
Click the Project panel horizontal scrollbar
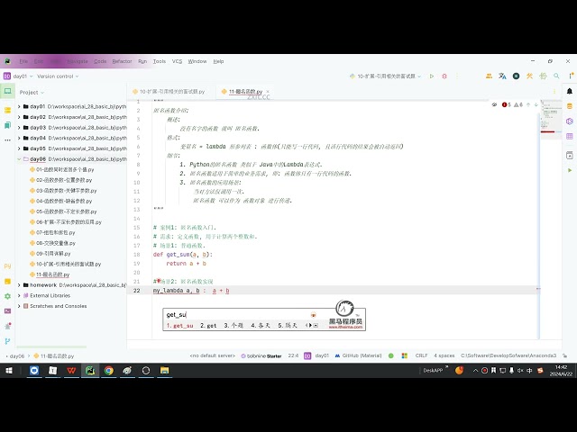(51, 346)
